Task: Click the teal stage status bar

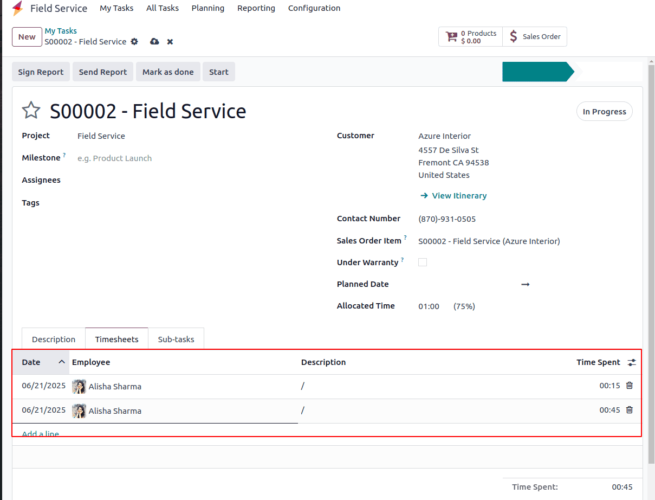Action: tap(537, 72)
